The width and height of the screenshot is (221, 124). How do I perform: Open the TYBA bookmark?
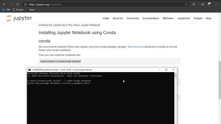(x=6, y=10)
